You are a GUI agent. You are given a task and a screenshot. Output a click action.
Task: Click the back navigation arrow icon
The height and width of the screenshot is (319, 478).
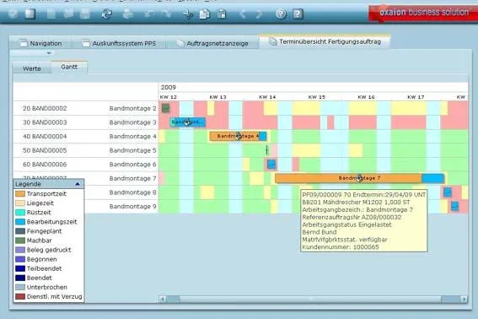tap(243, 14)
